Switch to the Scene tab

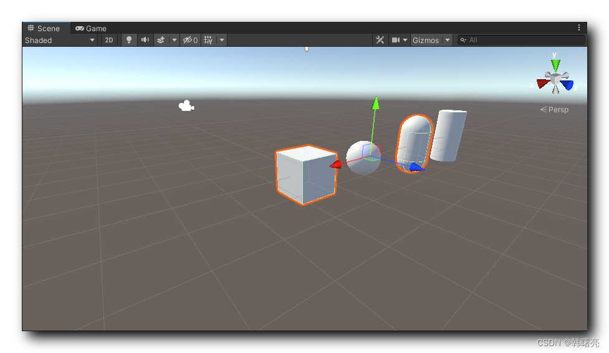[44, 29]
